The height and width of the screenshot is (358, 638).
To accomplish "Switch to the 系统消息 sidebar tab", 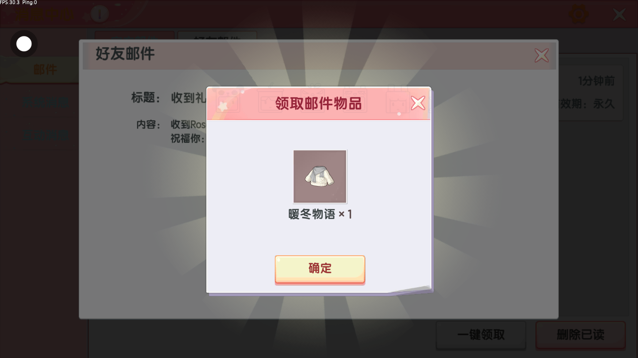I will click(x=46, y=102).
